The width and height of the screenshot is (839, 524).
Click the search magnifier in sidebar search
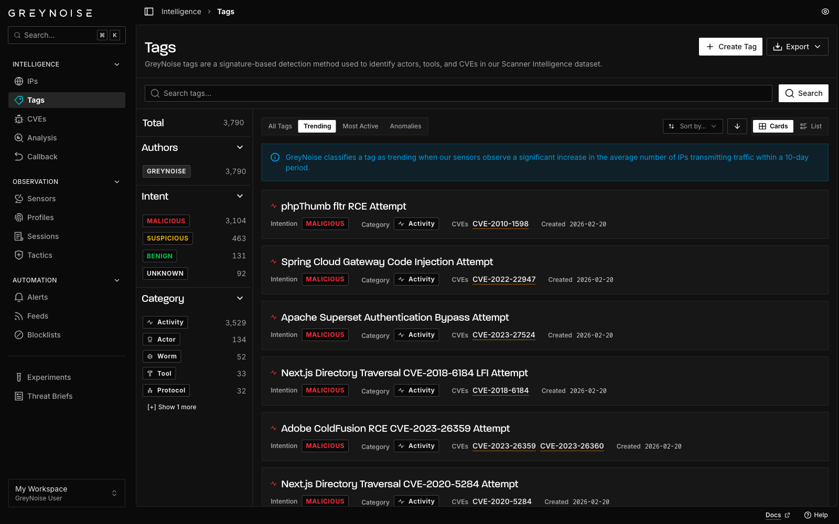point(17,35)
